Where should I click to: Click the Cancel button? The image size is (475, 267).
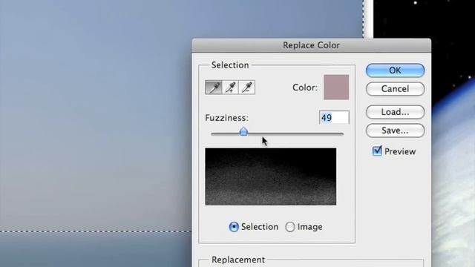(x=395, y=89)
